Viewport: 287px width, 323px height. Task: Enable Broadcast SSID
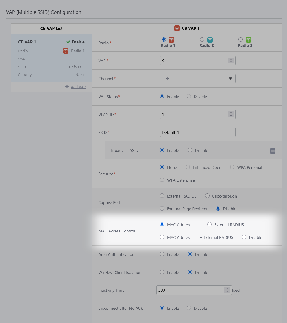(x=162, y=150)
